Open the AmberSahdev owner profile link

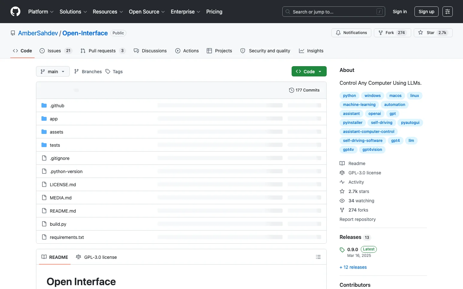point(38,33)
